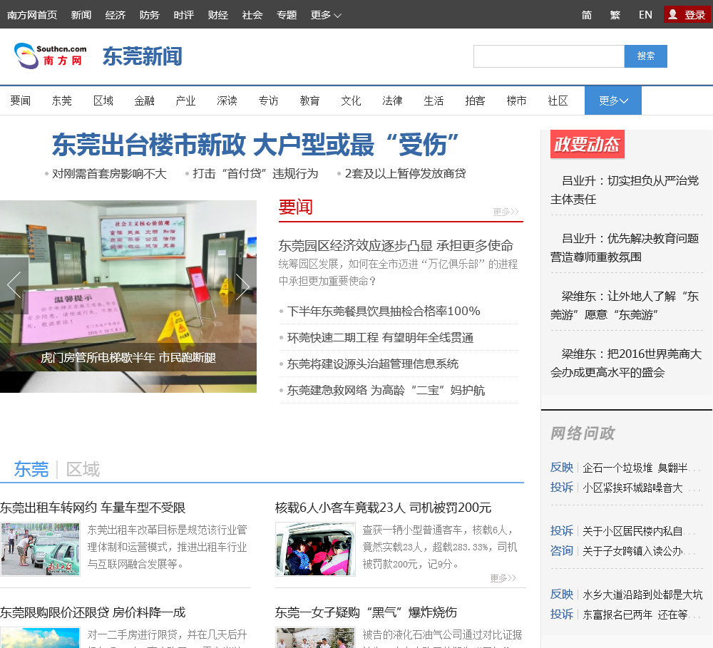Open carousel image 虎门房管所电梯歇半年

[x=128, y=296]
